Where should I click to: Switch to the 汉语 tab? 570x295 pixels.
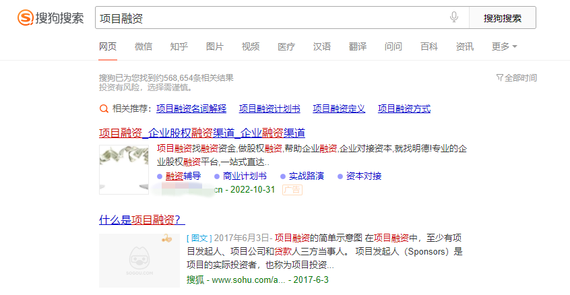click(x=322, y=46)
